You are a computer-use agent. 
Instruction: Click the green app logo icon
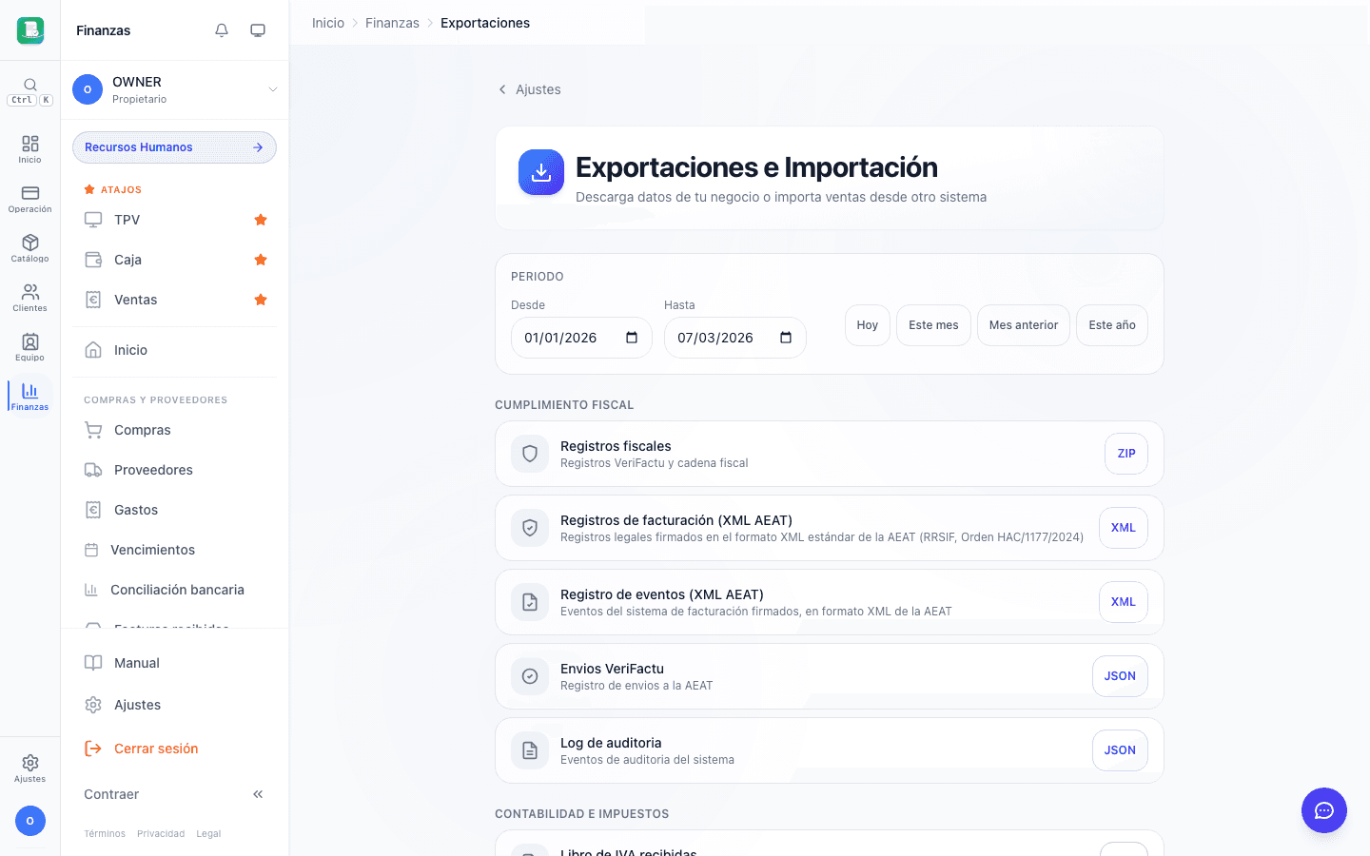point(30,30)
